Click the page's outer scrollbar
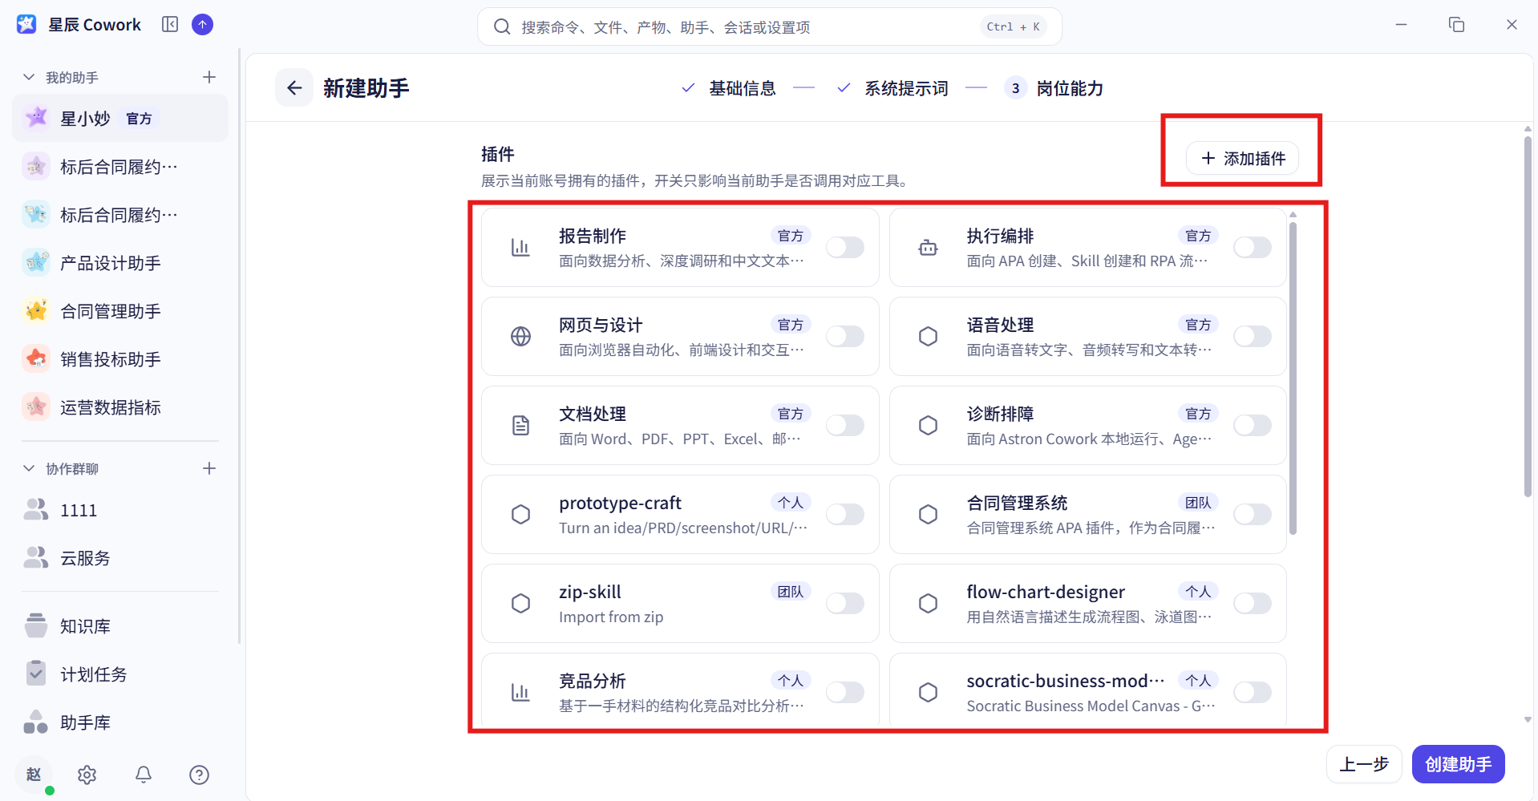The image size is (1538, 801). (x=1528, y=317)
